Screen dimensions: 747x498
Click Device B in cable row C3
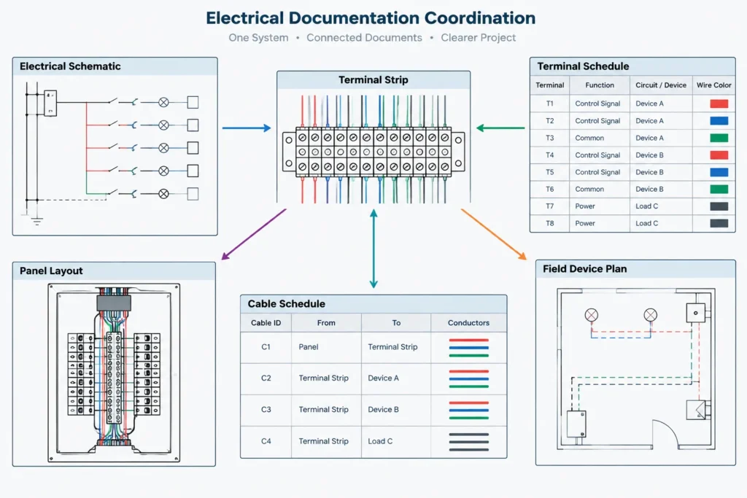point(396,410)
